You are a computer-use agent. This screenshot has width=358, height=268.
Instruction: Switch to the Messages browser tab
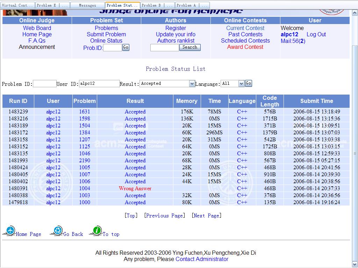[x=87, y=5]
